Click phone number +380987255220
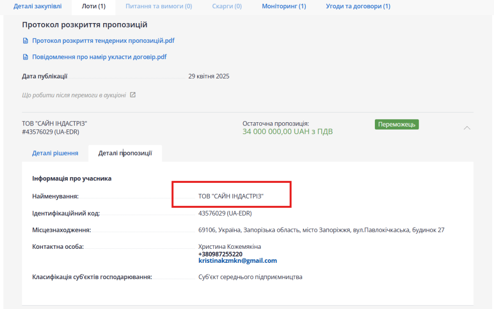 (220, 254)
